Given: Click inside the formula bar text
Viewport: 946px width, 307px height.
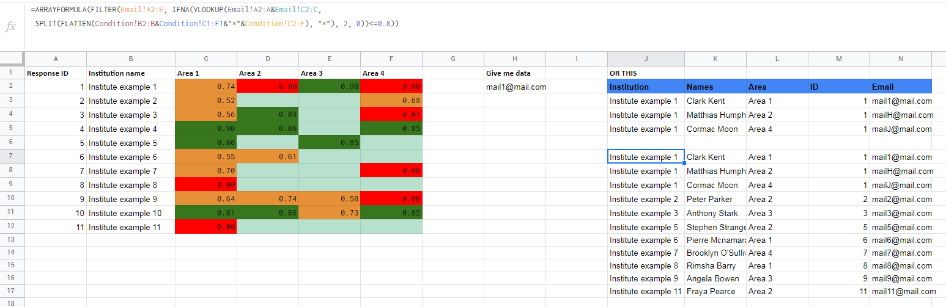Looking at the screenshot, I should coord(215,17).
